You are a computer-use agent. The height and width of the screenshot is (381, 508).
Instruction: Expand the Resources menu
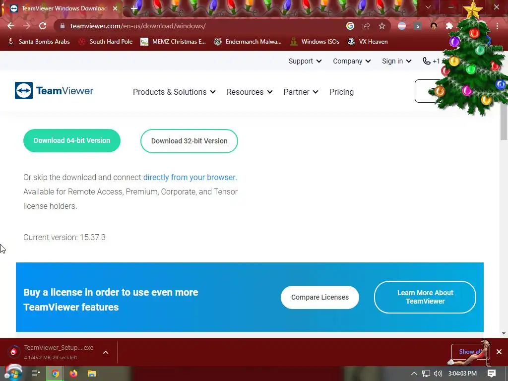click(x=250, y=92)
